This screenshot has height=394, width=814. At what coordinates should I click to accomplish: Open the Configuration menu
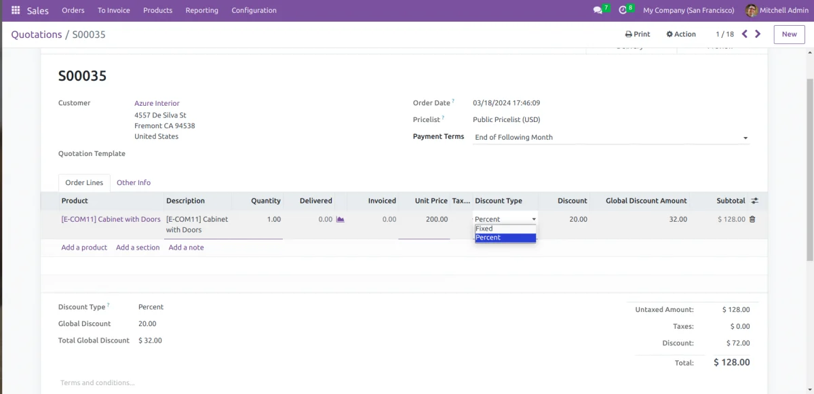(254, 10)
